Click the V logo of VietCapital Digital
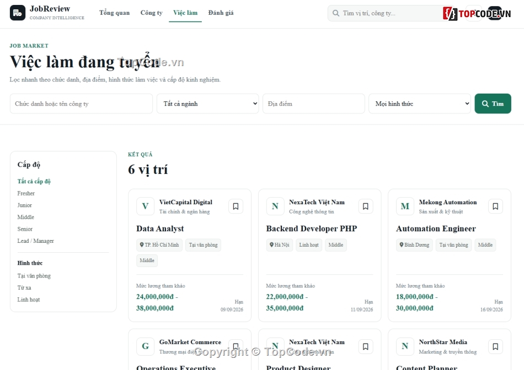 point(146,206)
